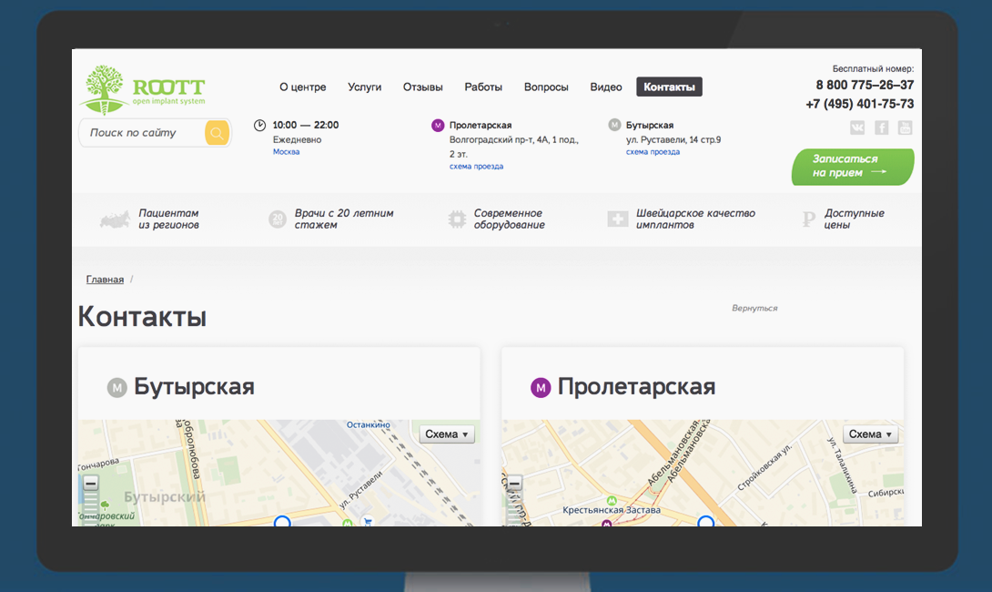Click the yellow search magnifier button

(x=217, y=133)
